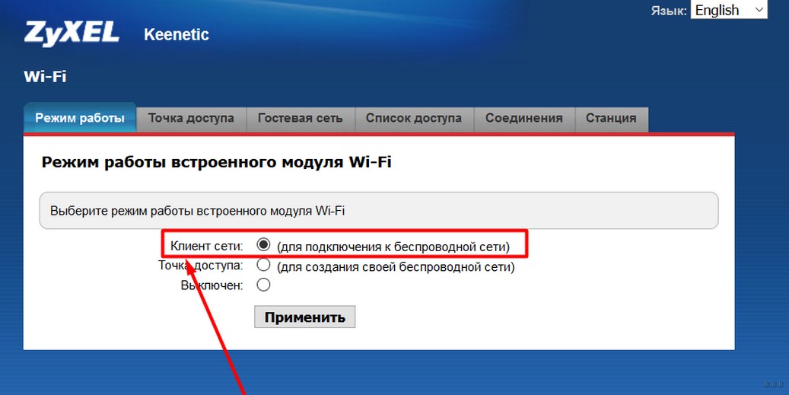Open the Соединения tab
The image size is (789, 395).
pos(524,119)
